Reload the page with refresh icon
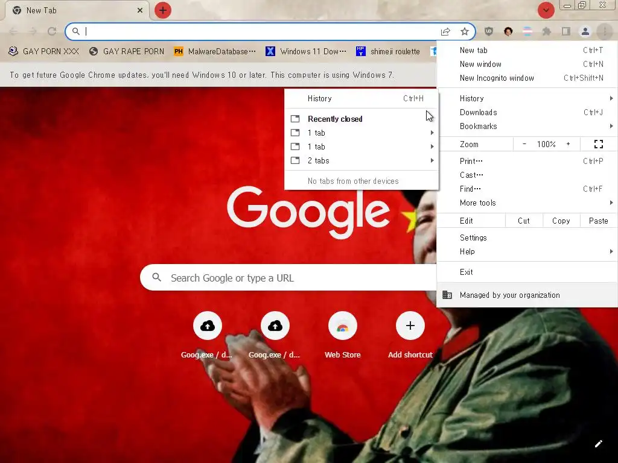The image size is (618, 463). click(x=52, y=31)
